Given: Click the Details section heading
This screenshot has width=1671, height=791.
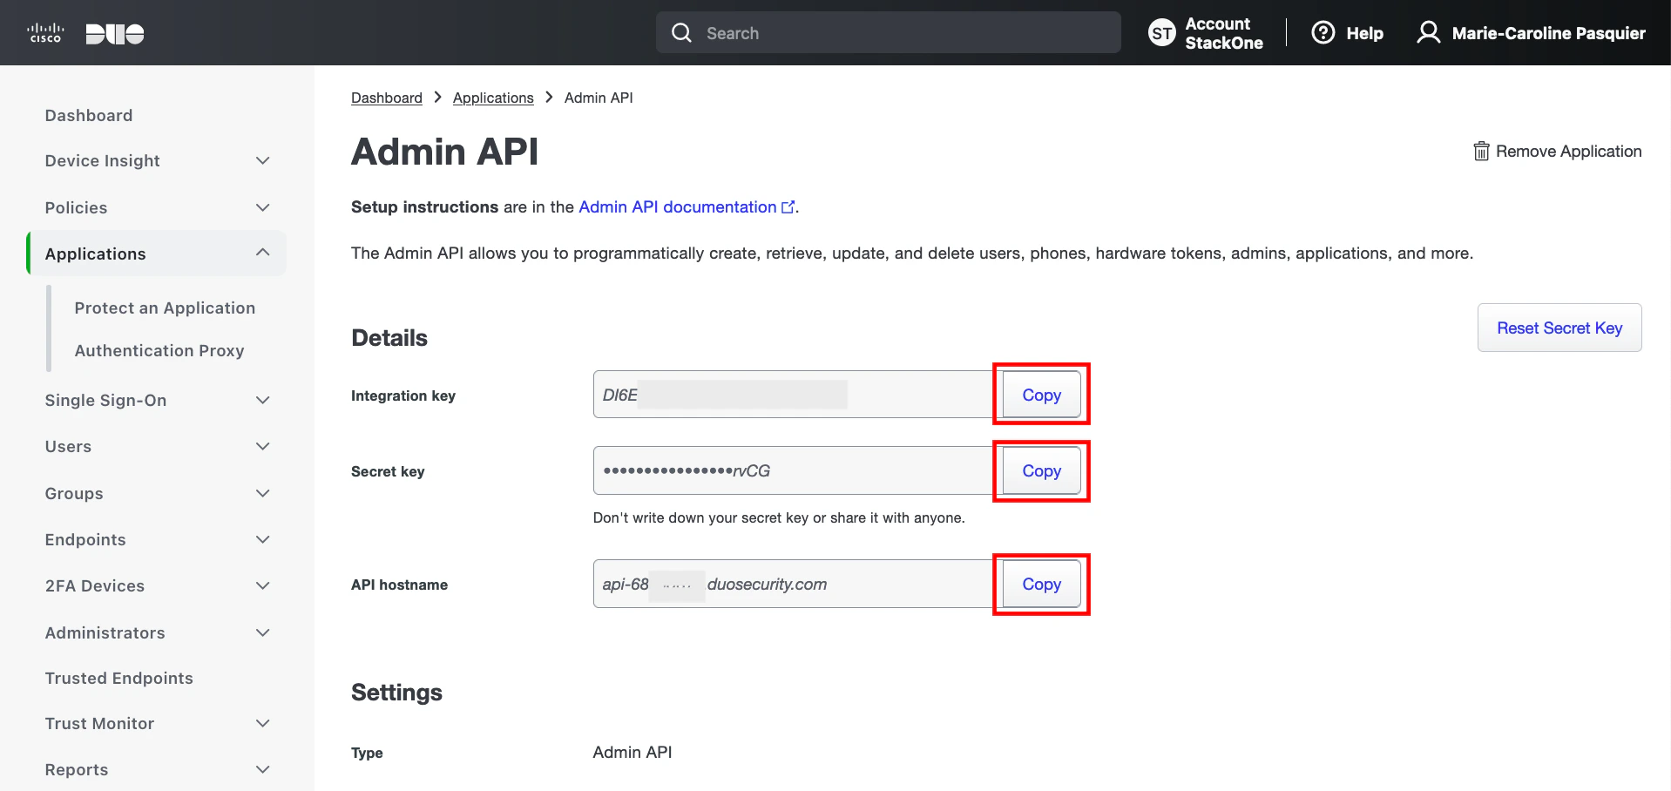Looking at the screenshot, I should [x=389, y=338].
